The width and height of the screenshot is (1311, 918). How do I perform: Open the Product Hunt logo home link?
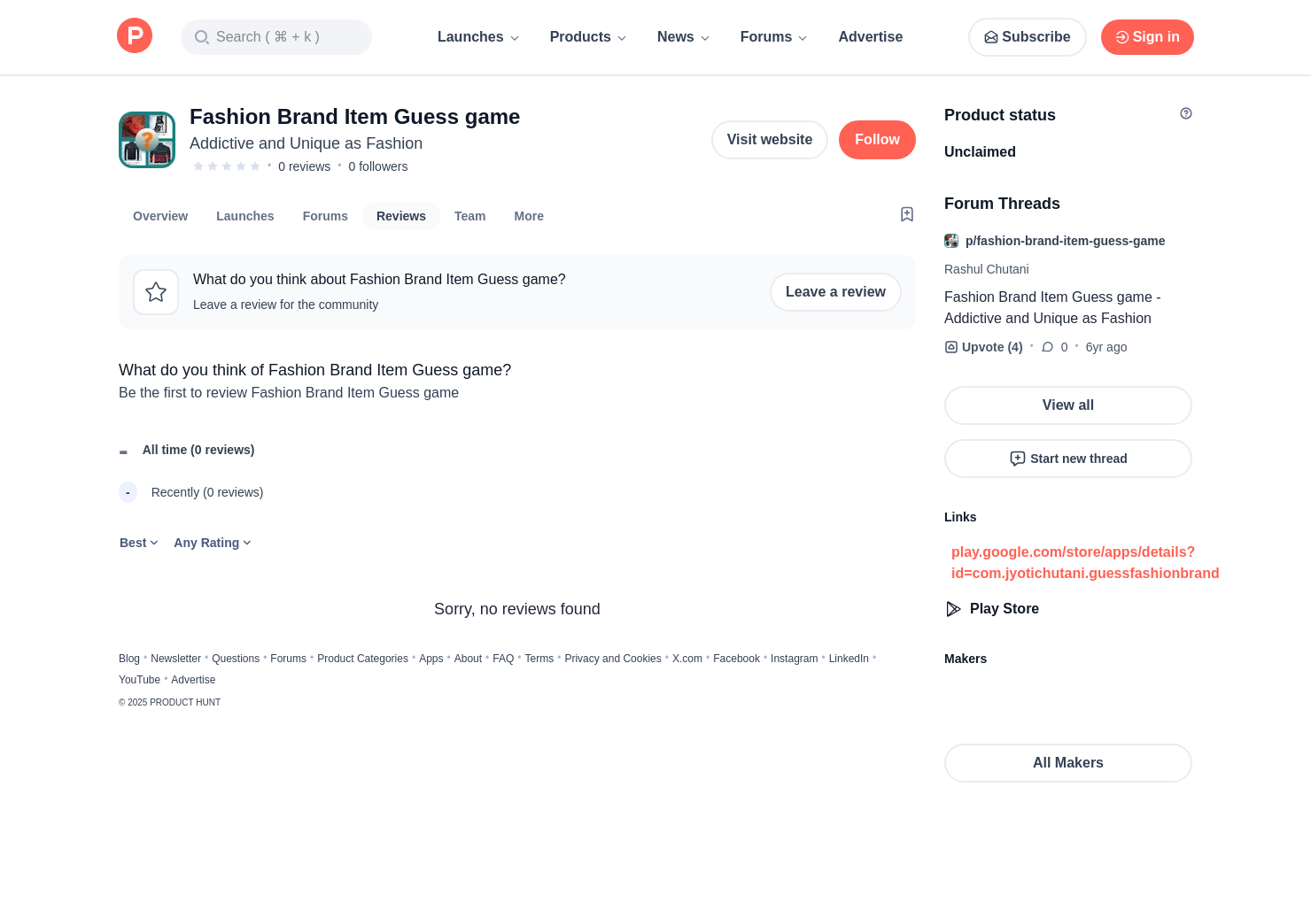tap(135, 35)
